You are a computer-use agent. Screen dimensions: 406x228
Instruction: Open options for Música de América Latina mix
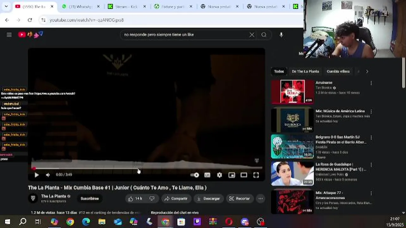coord(371,112)
